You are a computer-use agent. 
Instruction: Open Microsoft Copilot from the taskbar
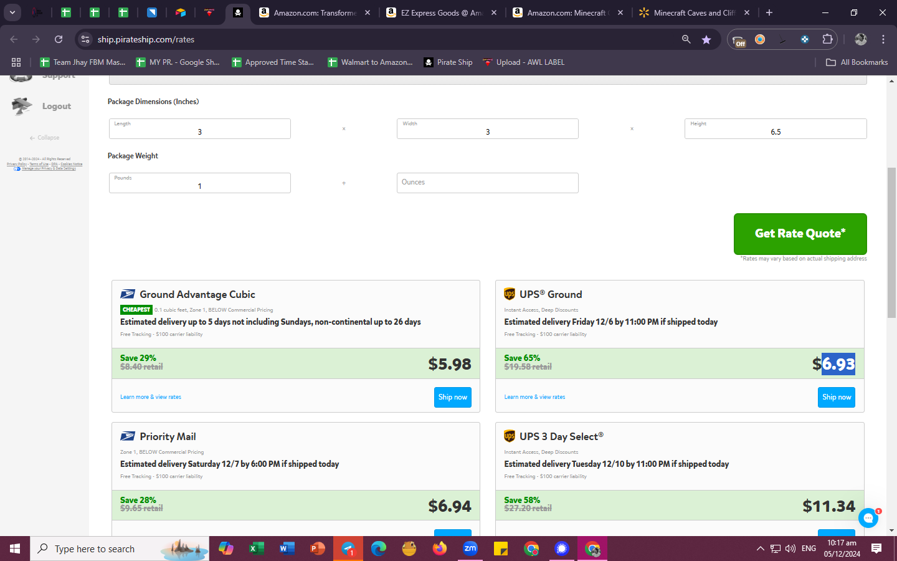click(x=226, y=549)
